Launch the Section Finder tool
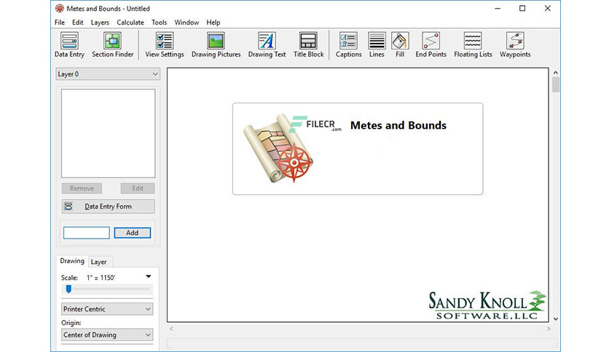 coord(113,45)
